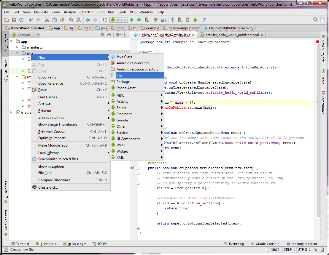
Task: Open the Project panel settings gear
Action: coord(118,35)
